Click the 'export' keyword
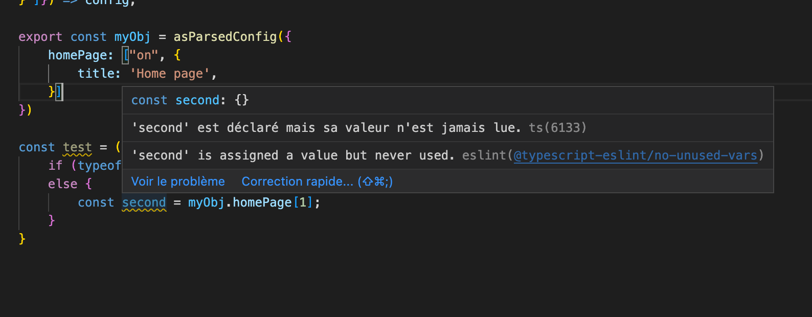Image resolution: width=812 pixels, height=317 pixels. coord(40,37)
